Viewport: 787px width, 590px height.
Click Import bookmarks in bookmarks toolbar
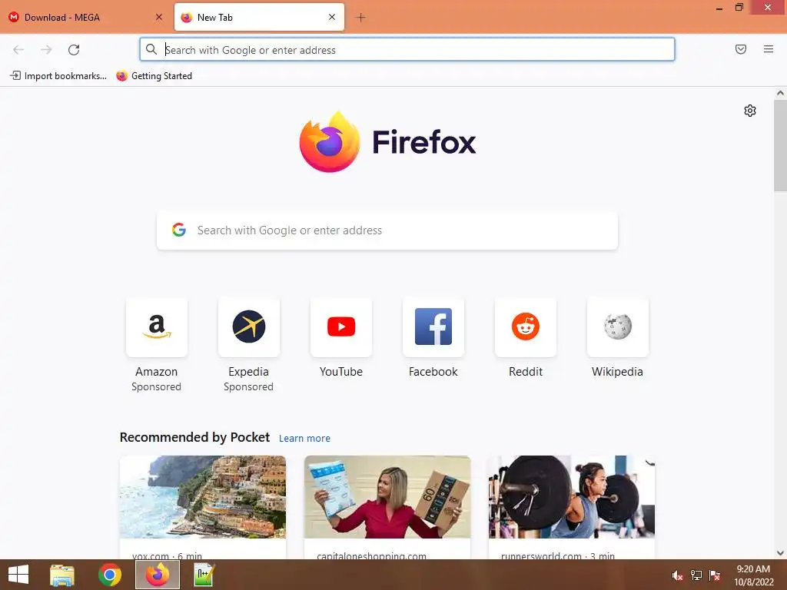click(58, 76)
